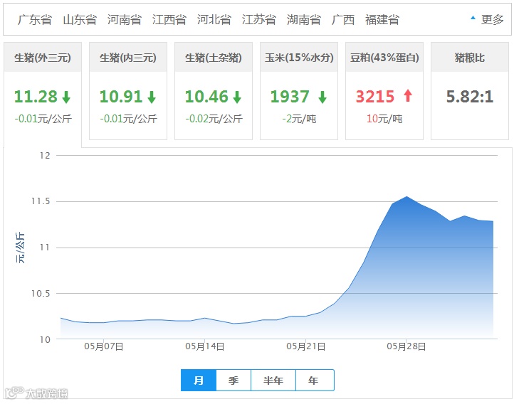This screenshot has height=404, width=514.
Task: Select 湖南省 province link
Action: point(303,20)
